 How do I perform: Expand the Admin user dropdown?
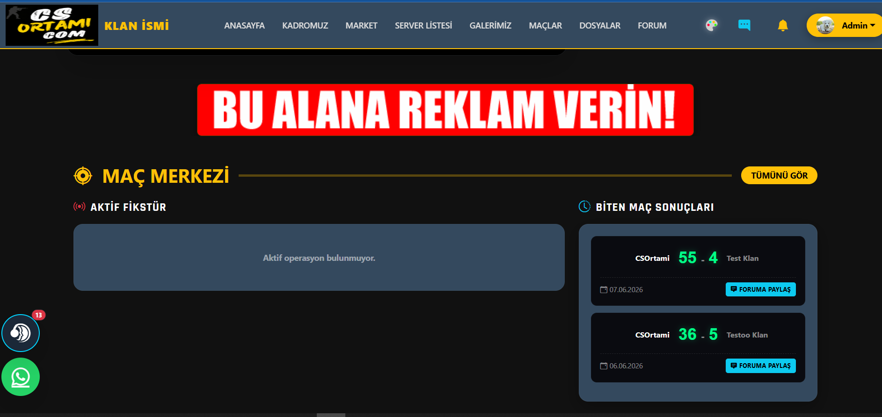tap(845, 25)
